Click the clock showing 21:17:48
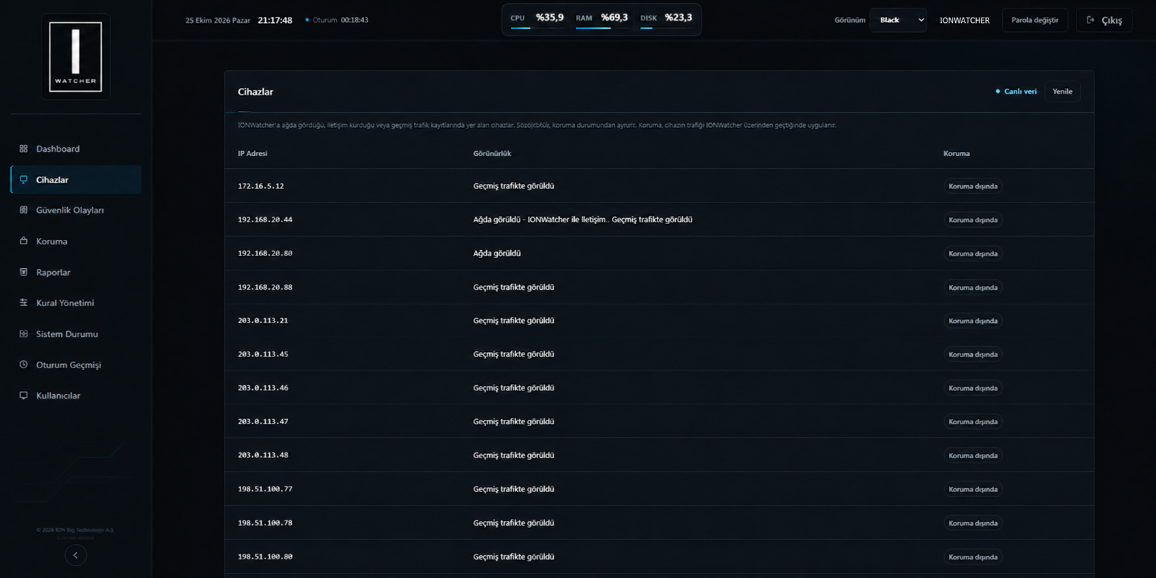 pos(275,20)
